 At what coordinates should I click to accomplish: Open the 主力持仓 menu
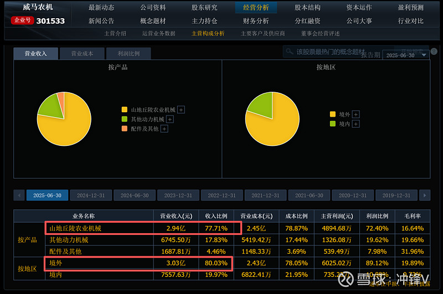click(204, 21)
